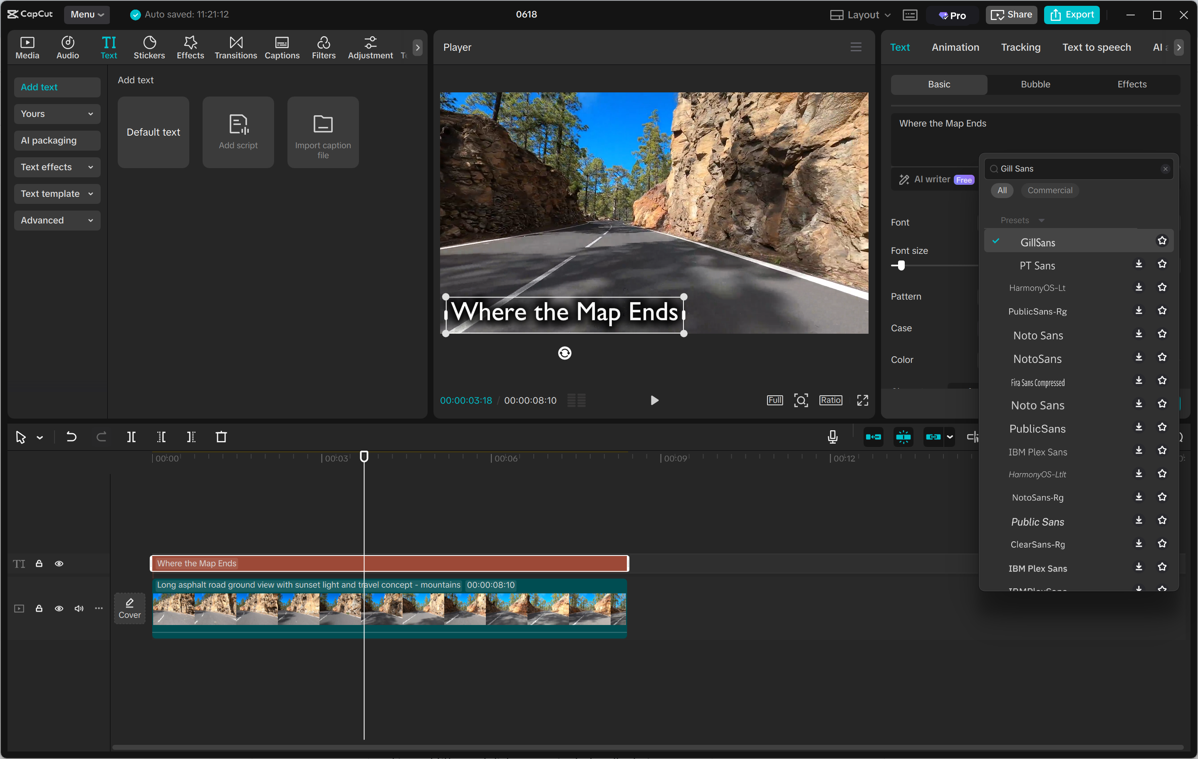The width and height of the screenshot is (1198, 759).
Task: Filter fonts by Commercial
Action: (x=1049, y=190)
